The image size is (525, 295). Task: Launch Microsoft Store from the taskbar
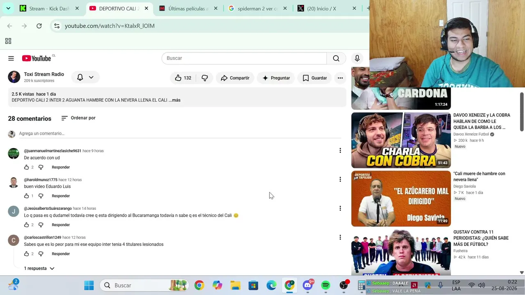click(x=253, y=285)
